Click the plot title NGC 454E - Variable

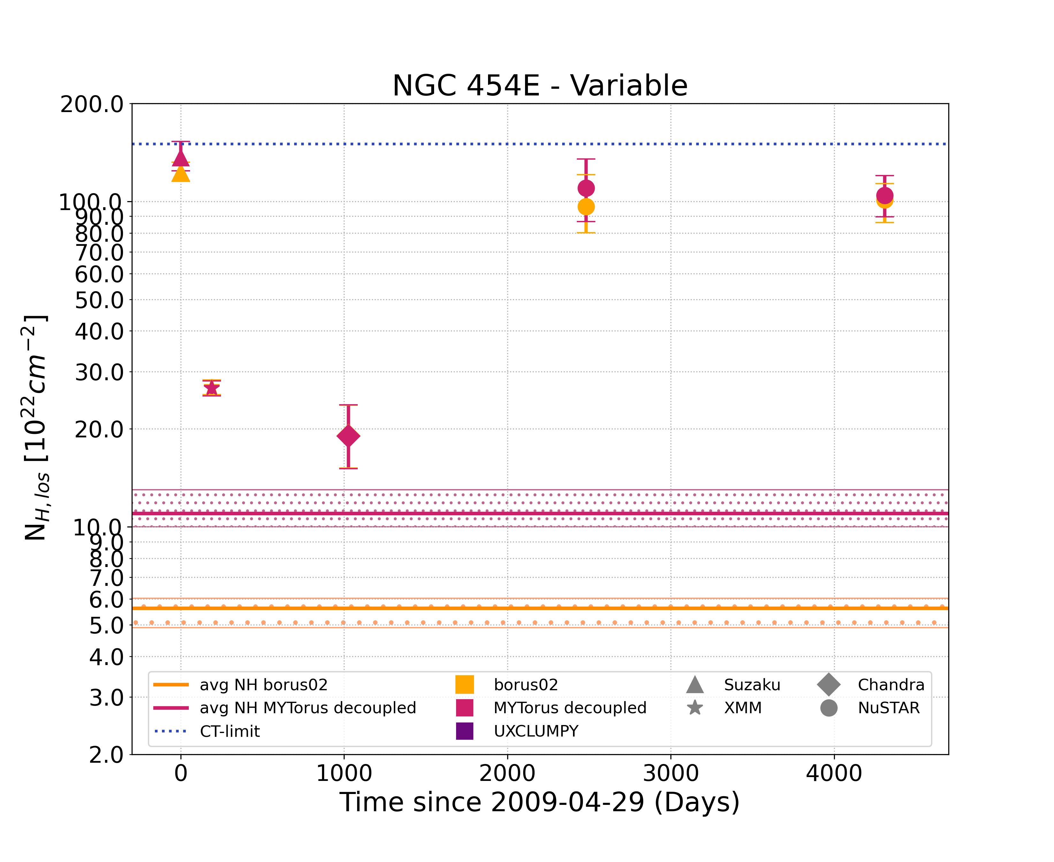(x=540, y=86)
